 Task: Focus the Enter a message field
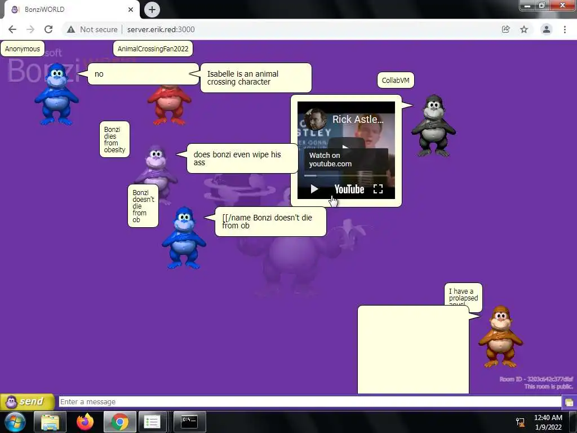click(310, 401)
